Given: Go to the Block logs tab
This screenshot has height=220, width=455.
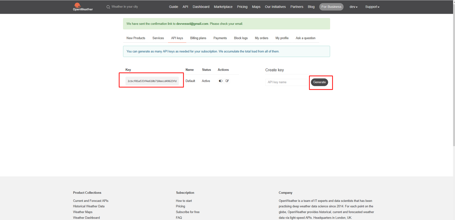Looking at the screenshot, I should (241, 38).
